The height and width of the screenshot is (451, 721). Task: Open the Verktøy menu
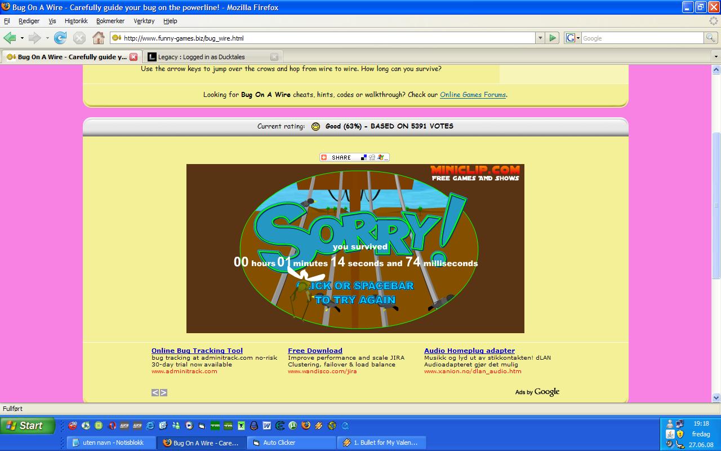(x=144, y=21)
